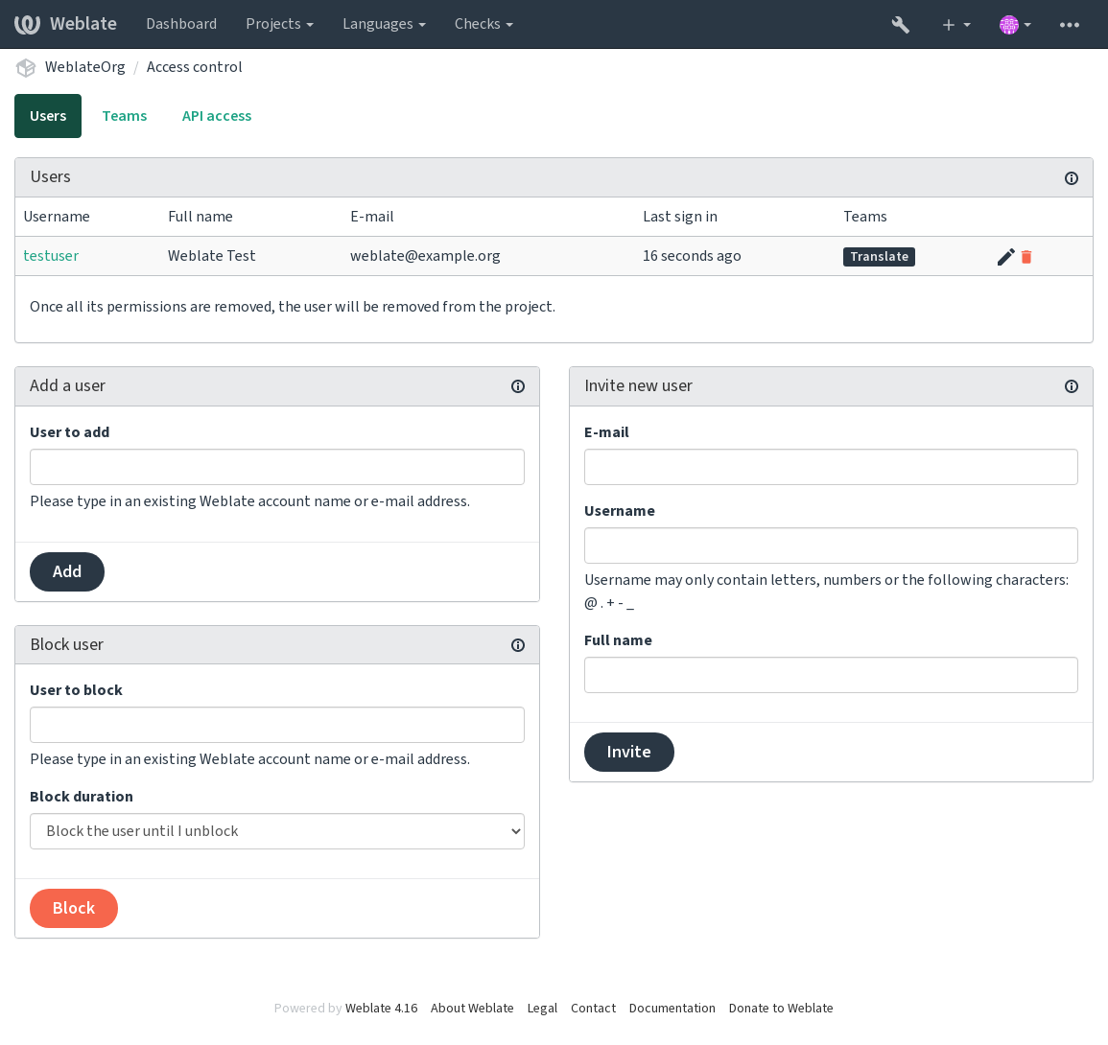The image size is (1108, 1045).
Task: Click the Add a user info icon
Action: (518, 386)
